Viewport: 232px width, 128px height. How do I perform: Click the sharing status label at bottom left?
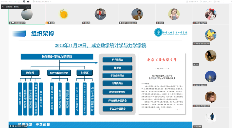pyautogui.click(x=16, y=126)
